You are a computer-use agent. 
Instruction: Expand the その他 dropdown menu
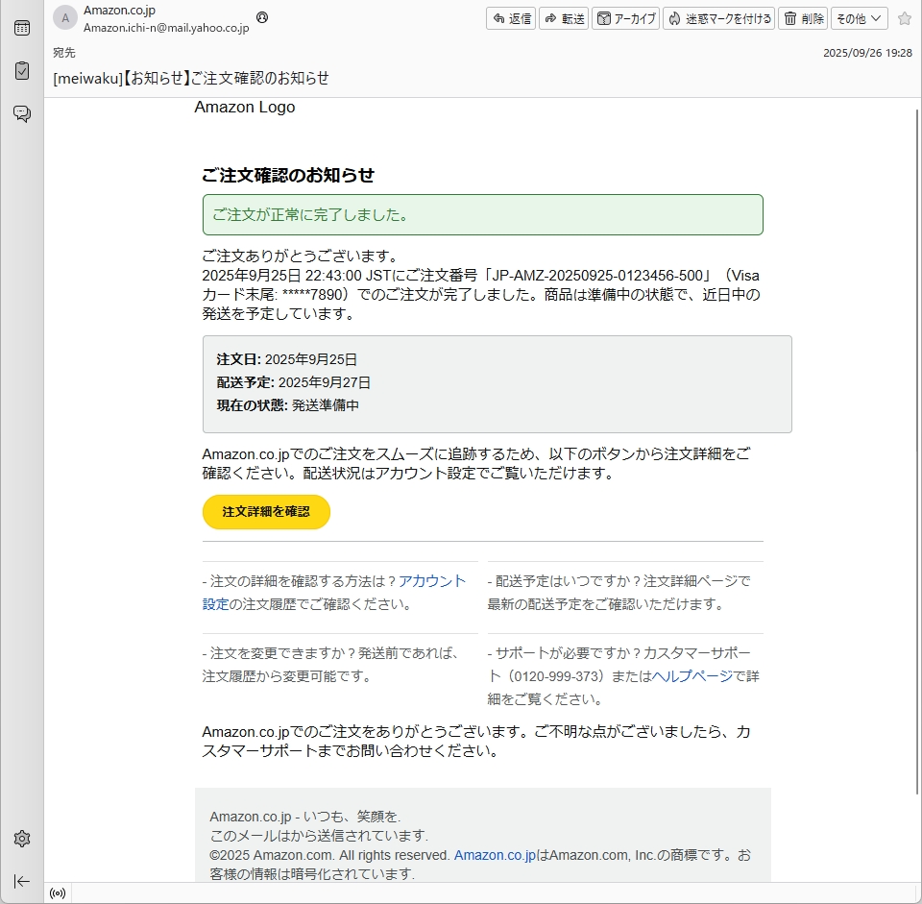click(x=859, y=18)
